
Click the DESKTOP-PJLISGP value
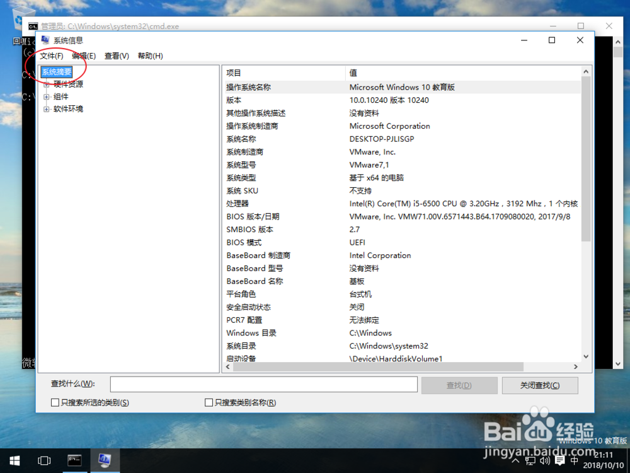(x=382, y=139)
